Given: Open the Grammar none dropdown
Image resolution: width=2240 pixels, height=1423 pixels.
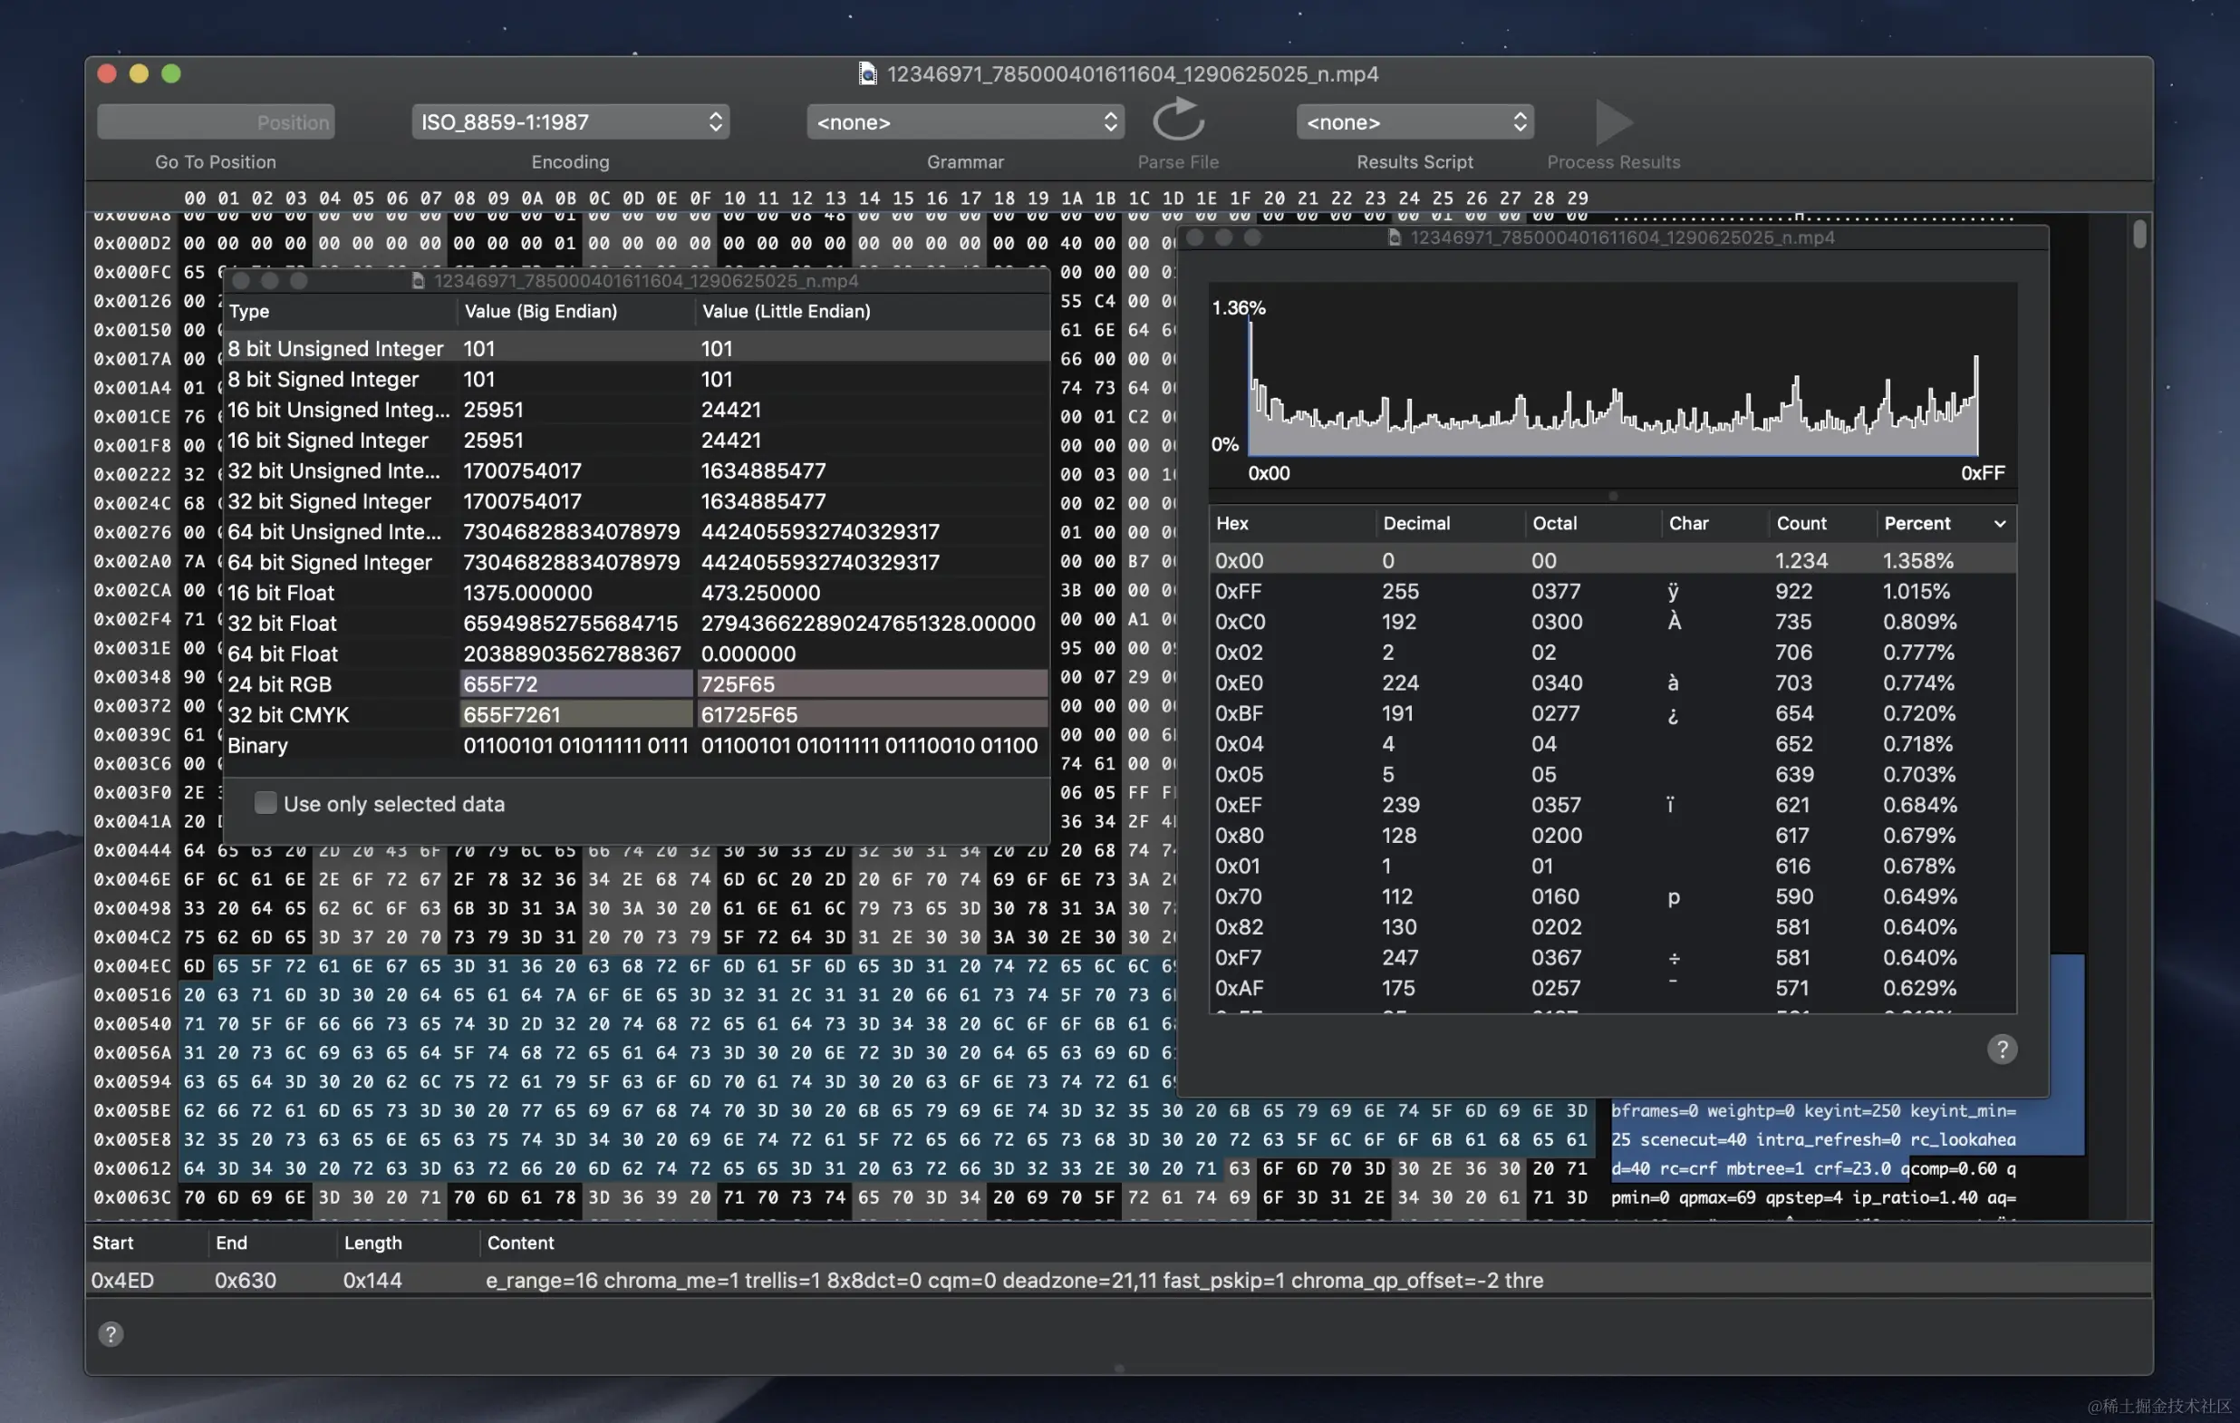Looking at the screenshot, I should coord(965,122).
